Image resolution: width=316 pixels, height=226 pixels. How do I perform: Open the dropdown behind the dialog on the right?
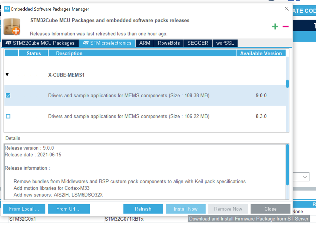click(305, 177)
